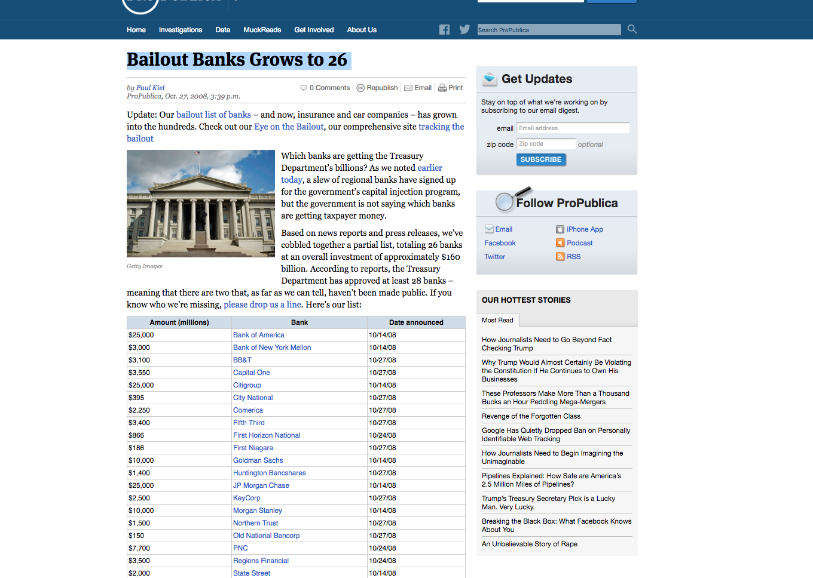Open ProPublica Facebook page icon in navbar
813x578 pixels.
(x=444, y=30)
